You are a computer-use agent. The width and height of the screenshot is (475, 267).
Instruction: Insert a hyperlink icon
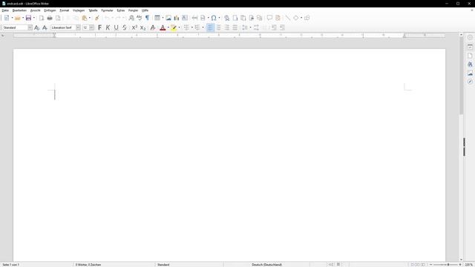(226, 18)
